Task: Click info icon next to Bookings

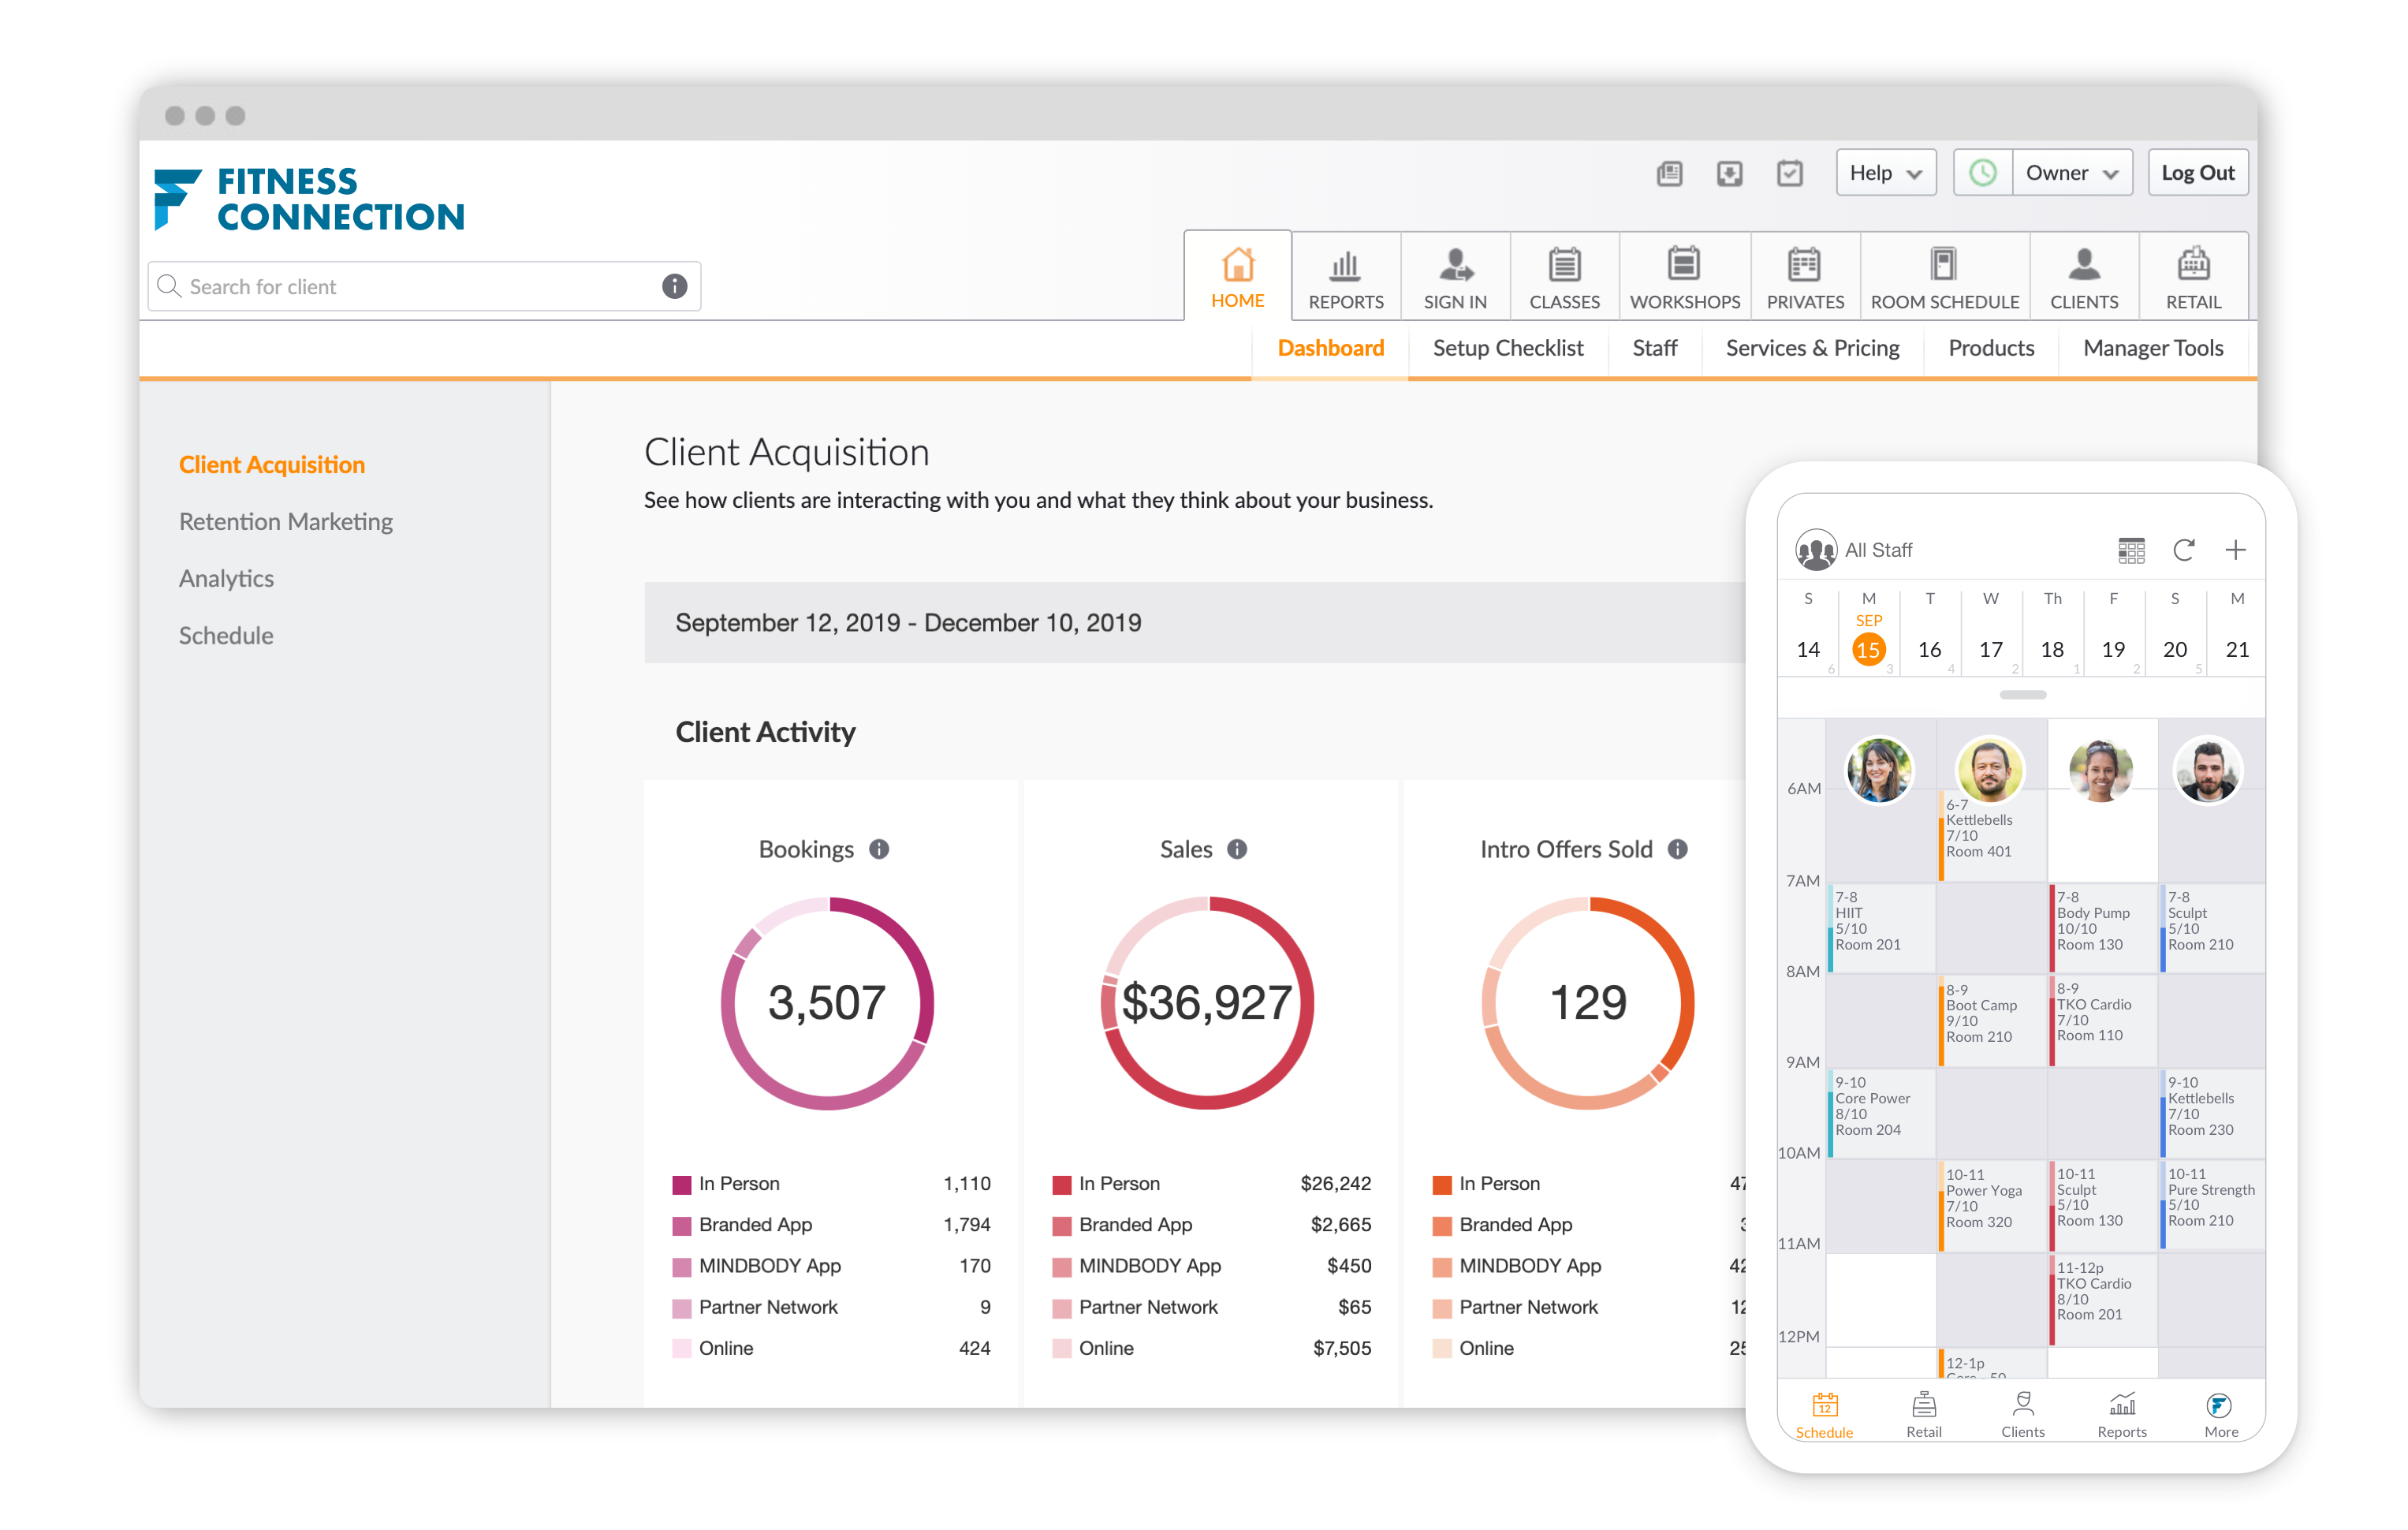Action: point(879,849)
